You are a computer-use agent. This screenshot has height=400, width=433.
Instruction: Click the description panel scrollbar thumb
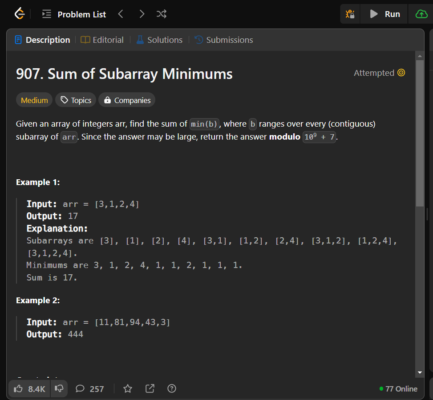pyautogui.click(x=420, y=133)
